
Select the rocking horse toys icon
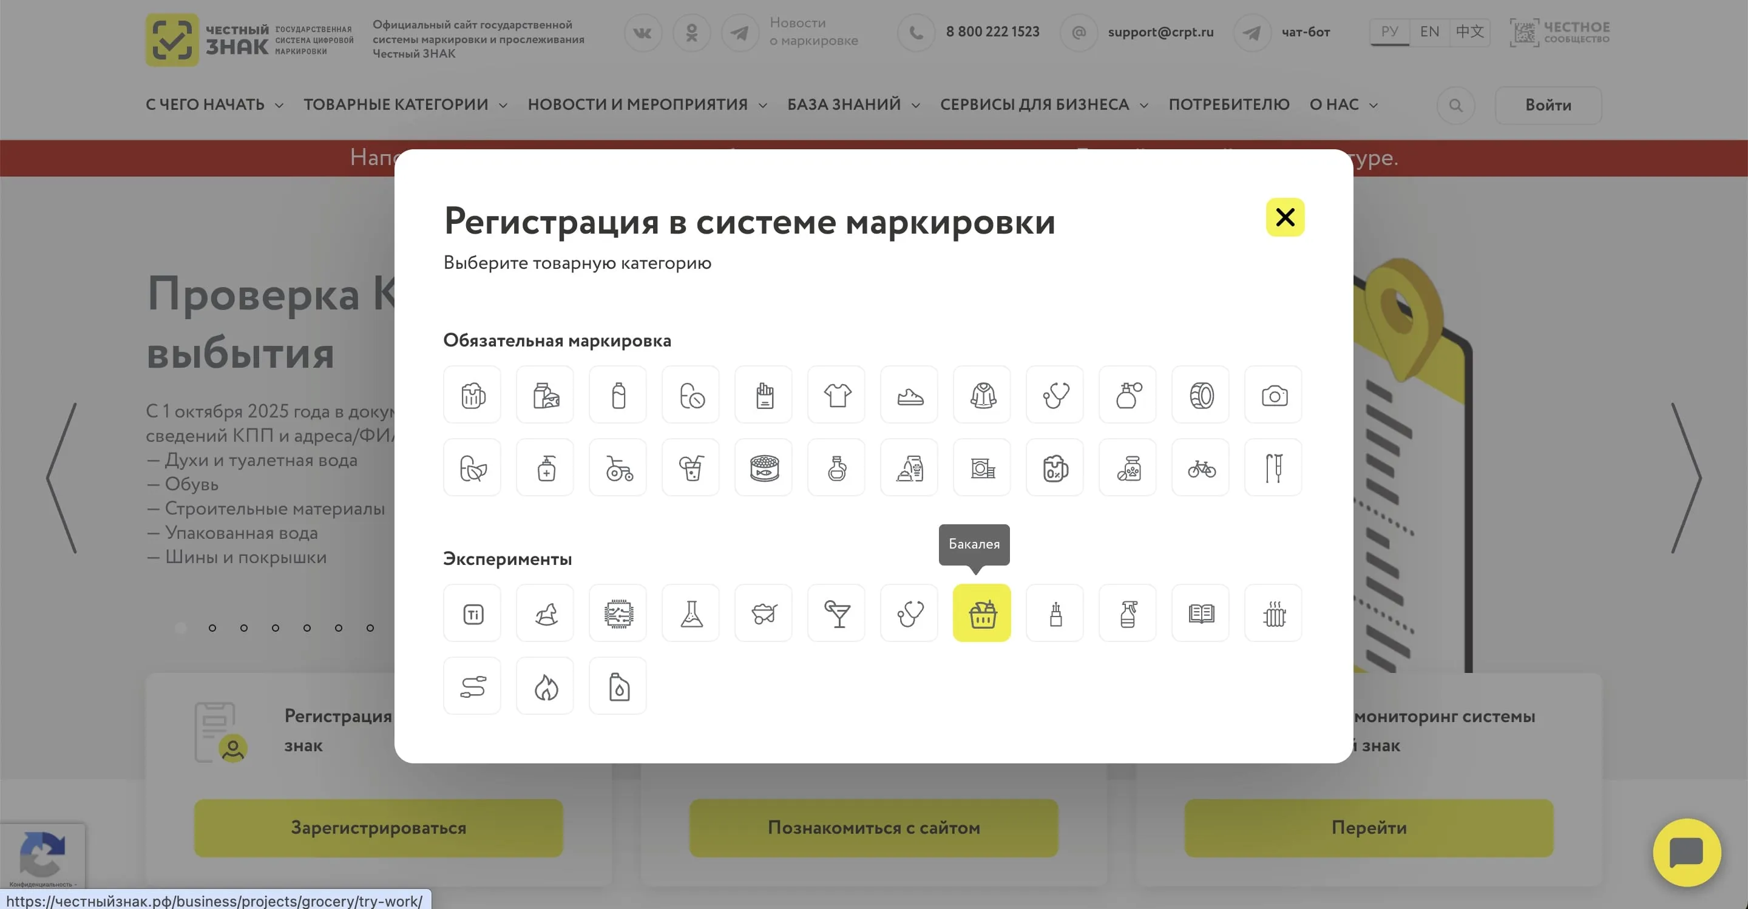click(x=545, y=613)
